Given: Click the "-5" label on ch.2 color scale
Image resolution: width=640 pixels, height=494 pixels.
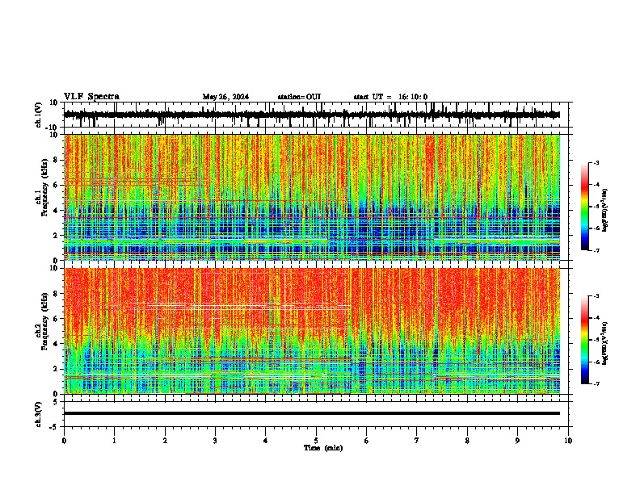Looking at the screenshot, I should pos(596,340).
